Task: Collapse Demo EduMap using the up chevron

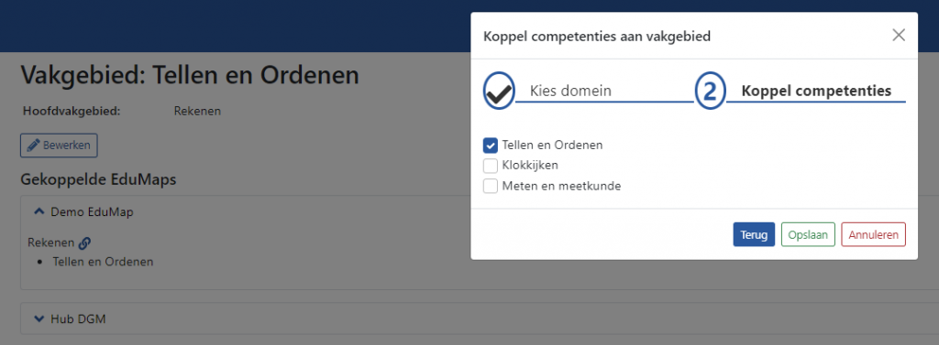Action: 40,211
